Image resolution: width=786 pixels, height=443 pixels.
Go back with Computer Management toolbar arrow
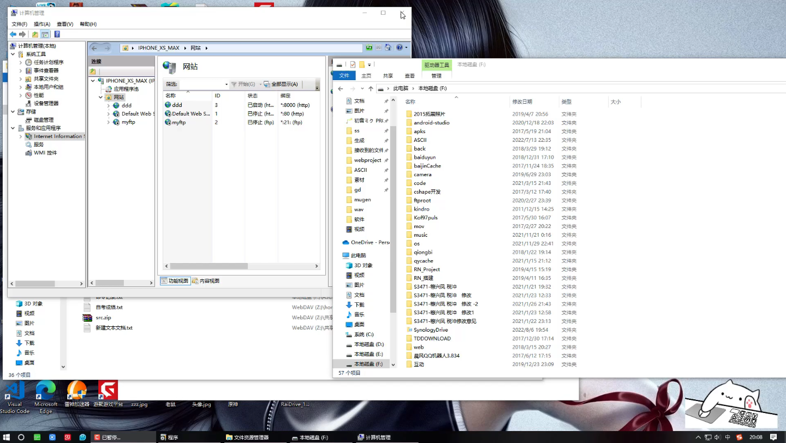coord(13,34)
